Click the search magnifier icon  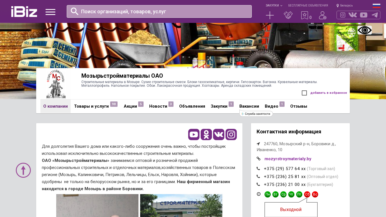75,11
